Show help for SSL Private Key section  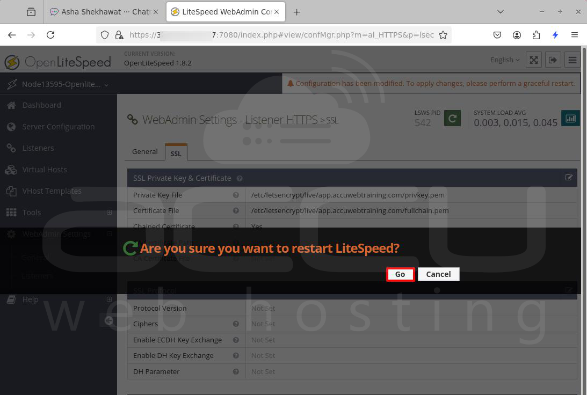click(x=240, y=178)
